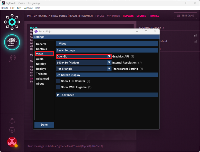Click the Basic Settings section header
The height and width of the screenshot is (152, 200).
tap(107, 50)
